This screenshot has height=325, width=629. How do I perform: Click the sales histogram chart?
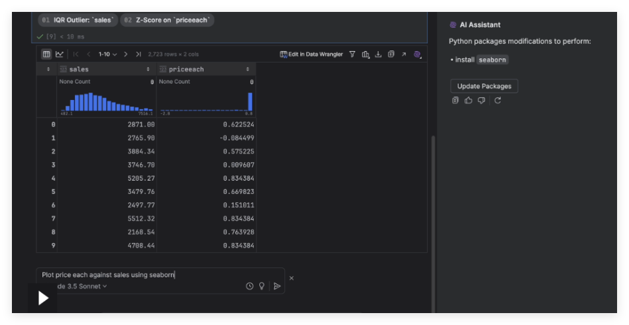[107, 102]
